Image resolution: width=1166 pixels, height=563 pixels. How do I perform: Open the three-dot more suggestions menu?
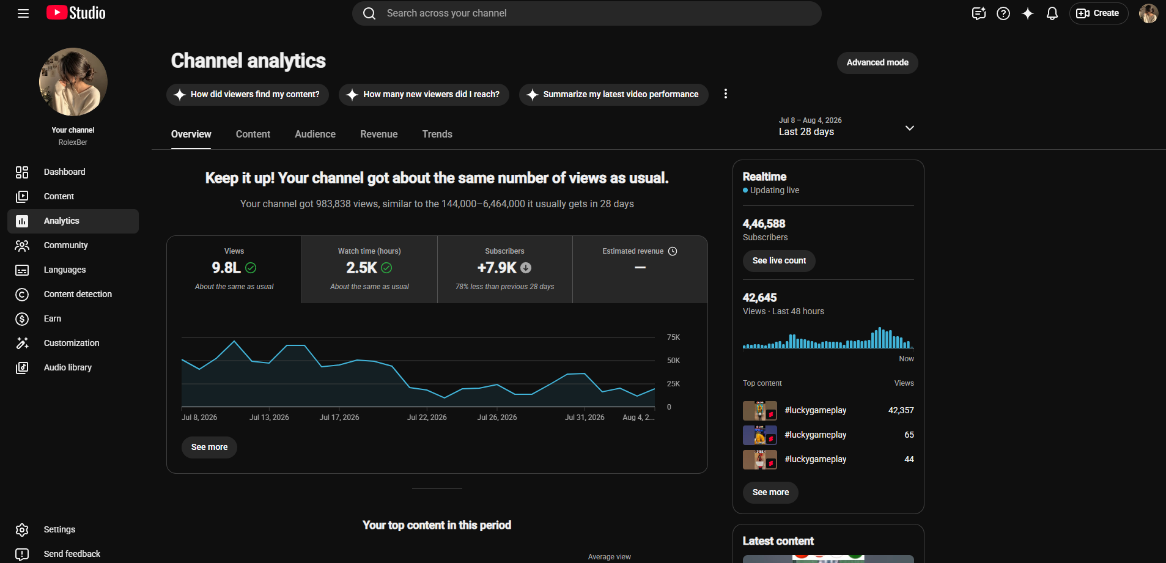pyautogui.click(x=726, y=94)
